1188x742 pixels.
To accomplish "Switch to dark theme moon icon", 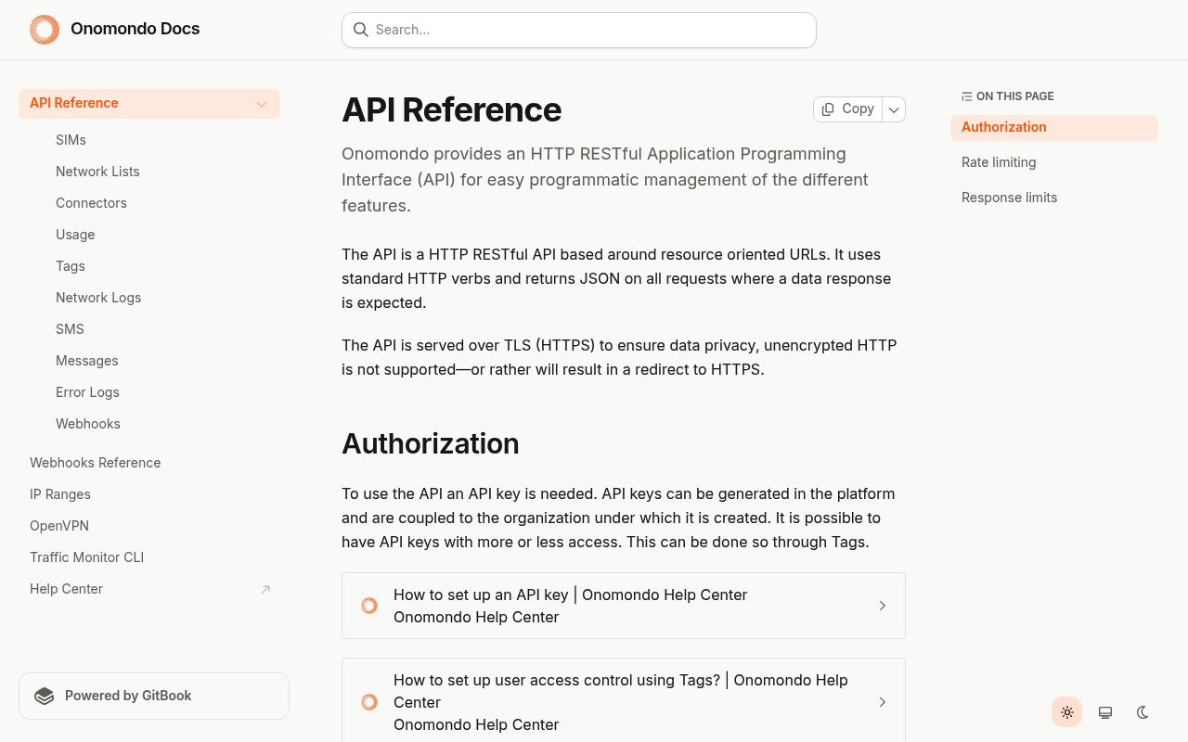I will (1143, 712).
